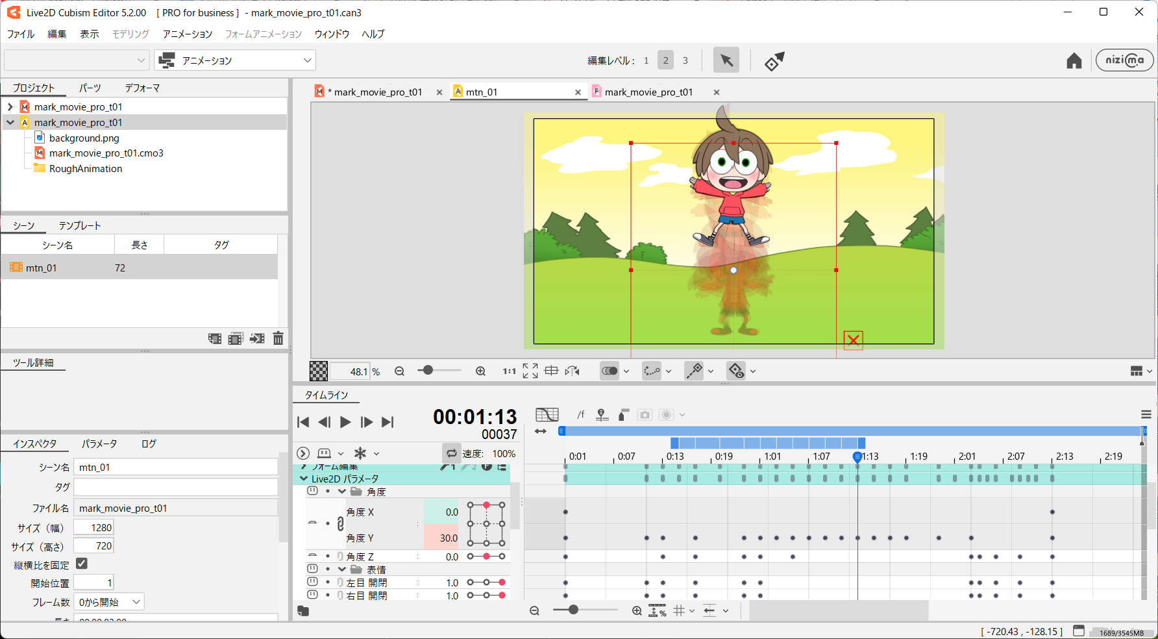Select the mtn_01 scene in the scene list
Viewport: 1158px width, 639px height.
pyautogui.click(x=42, y=267)
